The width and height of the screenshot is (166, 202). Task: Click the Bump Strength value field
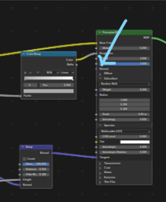tap(36, 164)
